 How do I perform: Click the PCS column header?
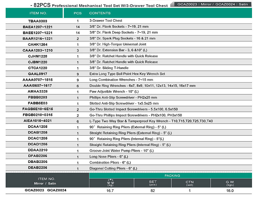78,13
